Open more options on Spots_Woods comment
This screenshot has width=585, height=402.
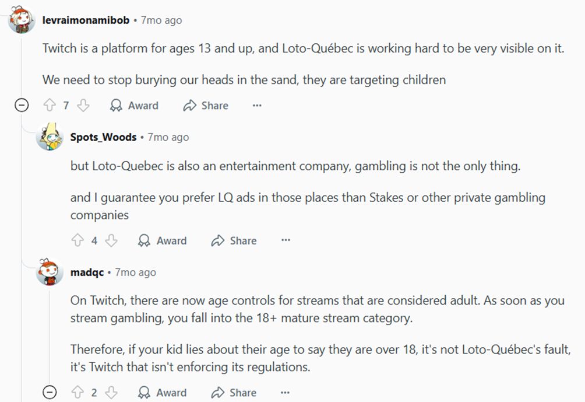coord(286,240)
